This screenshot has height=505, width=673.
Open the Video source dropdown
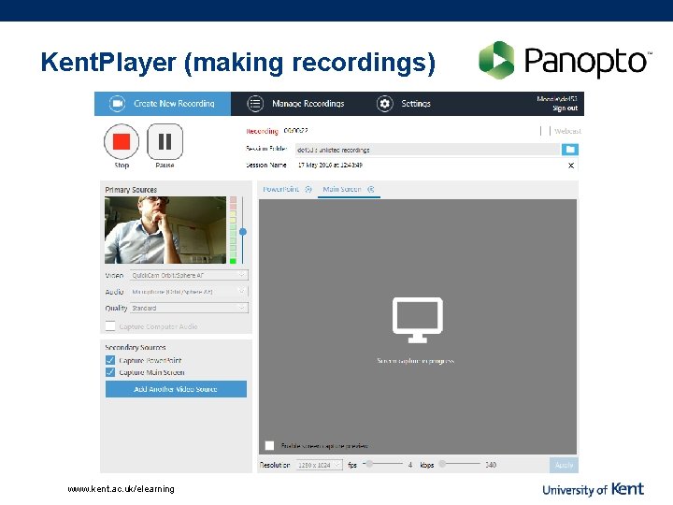(x=189, y=275)
